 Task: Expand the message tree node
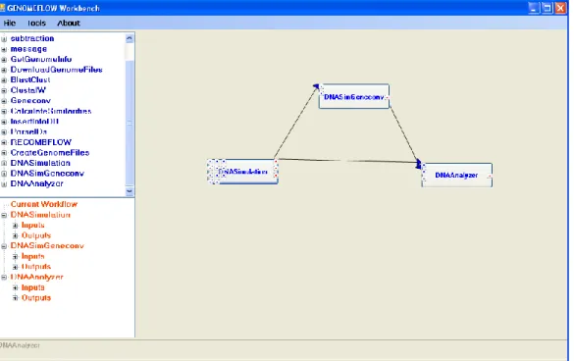[4, 49]
